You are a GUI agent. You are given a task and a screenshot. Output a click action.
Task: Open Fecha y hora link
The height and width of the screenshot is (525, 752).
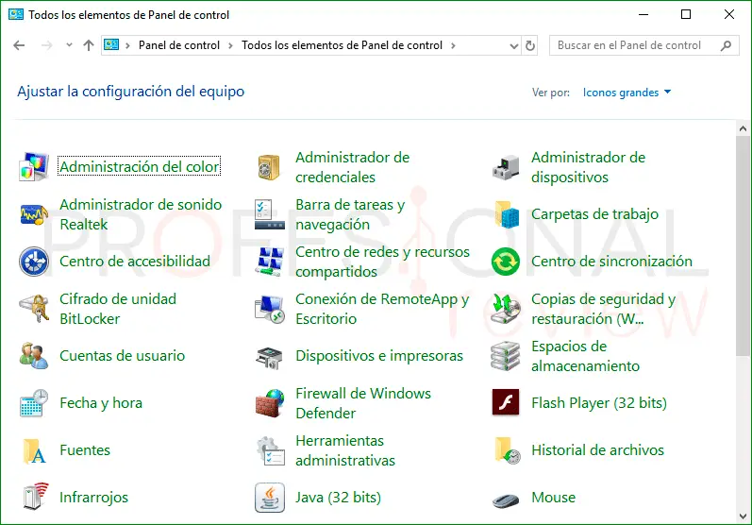[101, 402]
